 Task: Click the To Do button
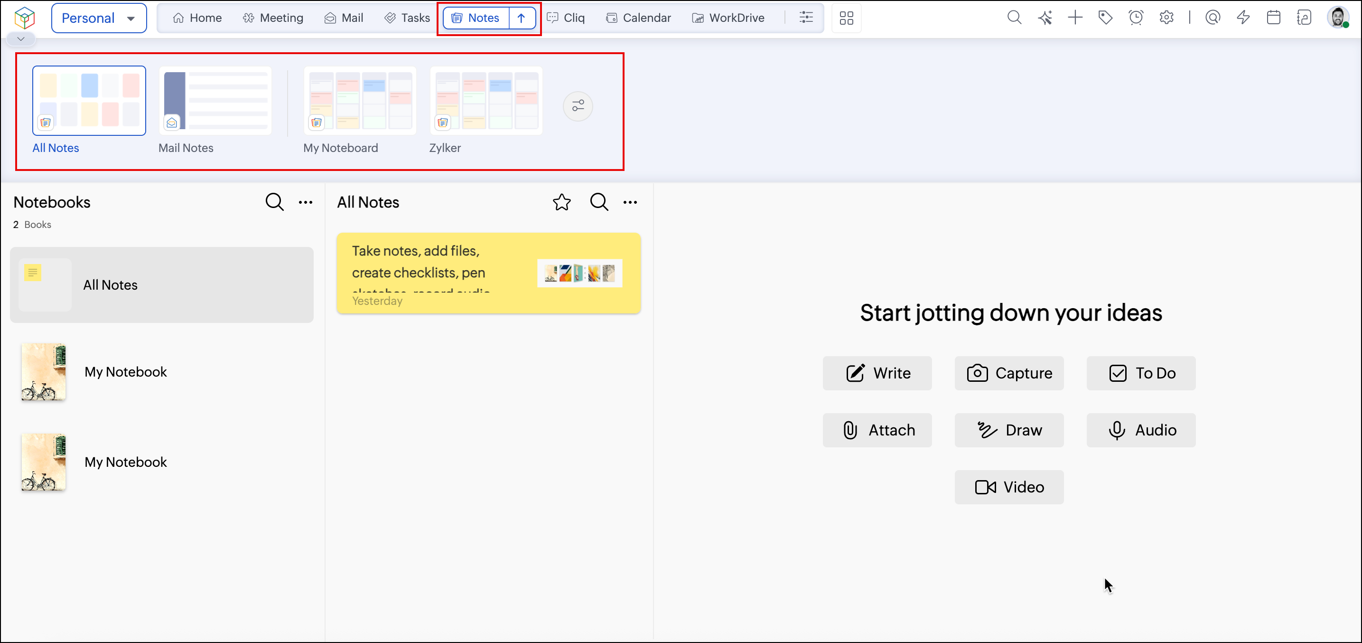(1141, 373)
